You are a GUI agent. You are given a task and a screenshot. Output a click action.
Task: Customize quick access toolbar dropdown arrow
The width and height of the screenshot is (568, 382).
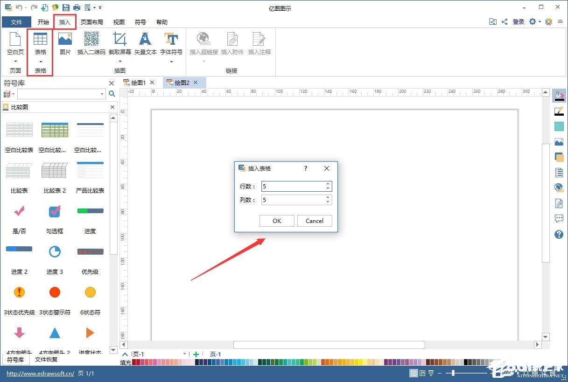[100, 8]
